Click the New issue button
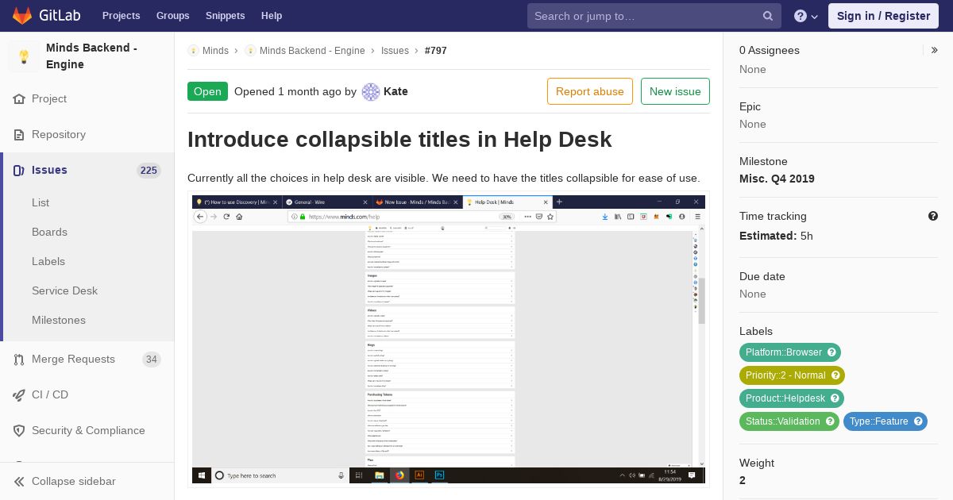The width and height of the screenshot is (953, 500). click(675, 91)
